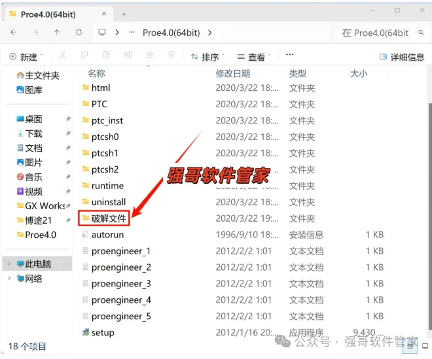This screenshot has width=432, height=359.
Task: Sort by the 类型 column header
Action: pyautogui.click(x=298, y=73)
